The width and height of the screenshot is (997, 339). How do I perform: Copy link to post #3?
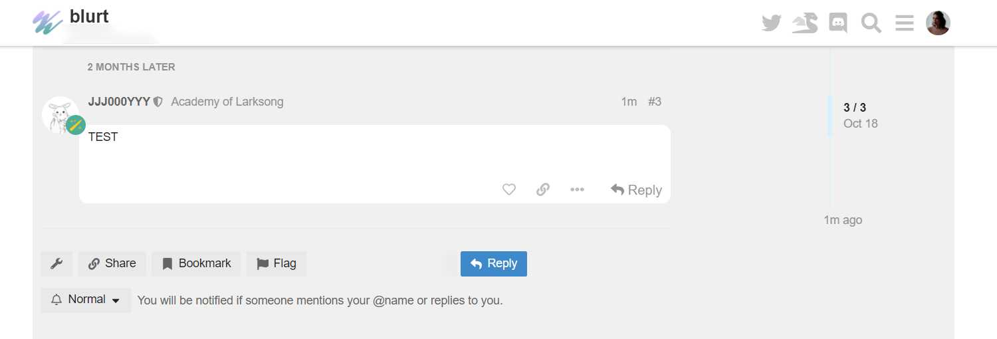(543, 189)
